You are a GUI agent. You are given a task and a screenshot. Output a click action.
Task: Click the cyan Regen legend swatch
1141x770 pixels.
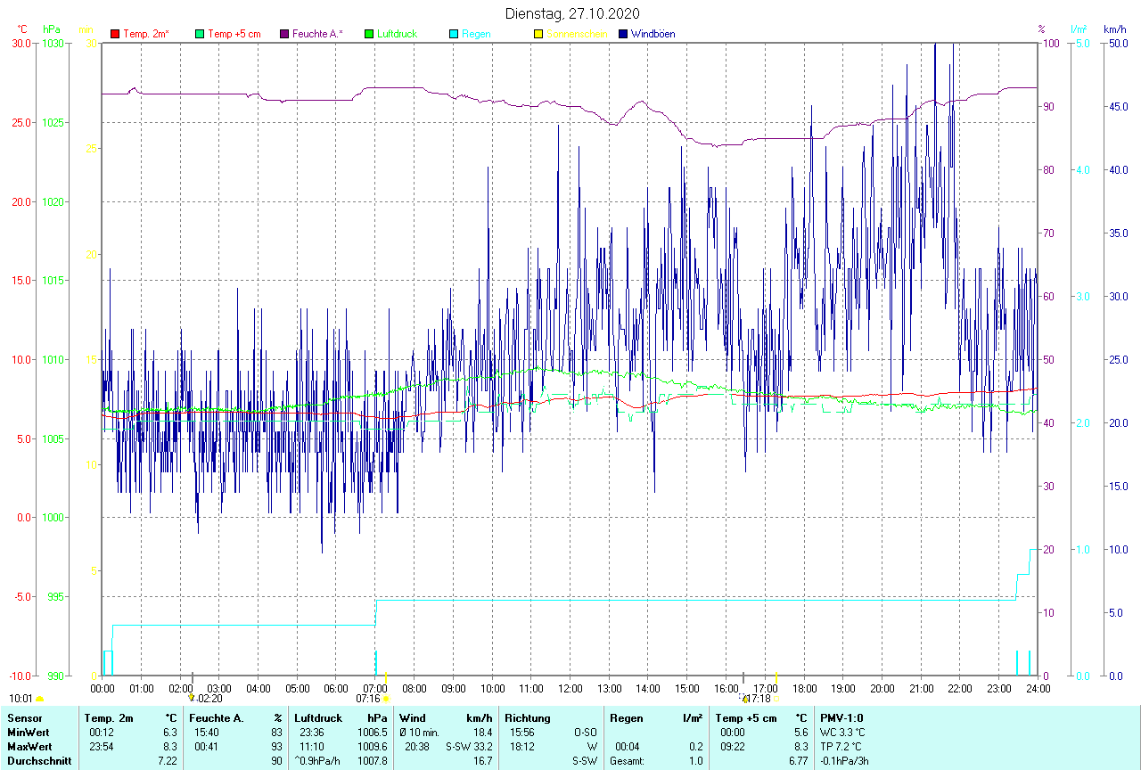pyautogui.click(x=454, y=34)
